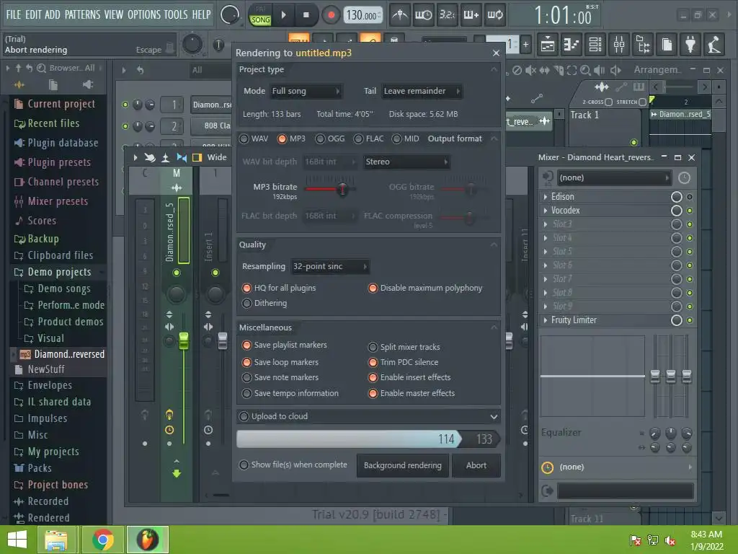
Task: Collapse the Miscellaneous section
Action: 494,327
